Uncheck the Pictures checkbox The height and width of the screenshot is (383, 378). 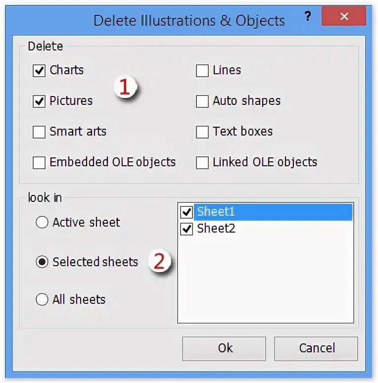39,101
